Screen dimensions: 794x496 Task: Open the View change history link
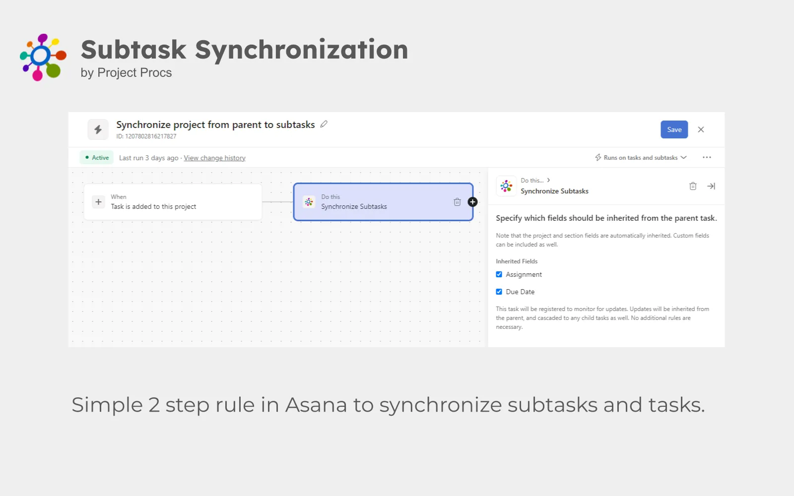pos(214,158)
